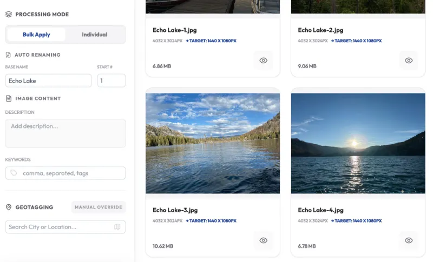Image resolution: width=433 pixels, height=262 pixels.
Task: Click the Echo Lake-2.jpg filename
Action: pos(320,30)
